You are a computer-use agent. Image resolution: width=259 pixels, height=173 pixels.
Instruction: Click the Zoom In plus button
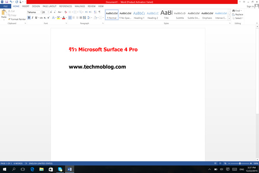tap(251, 163)
